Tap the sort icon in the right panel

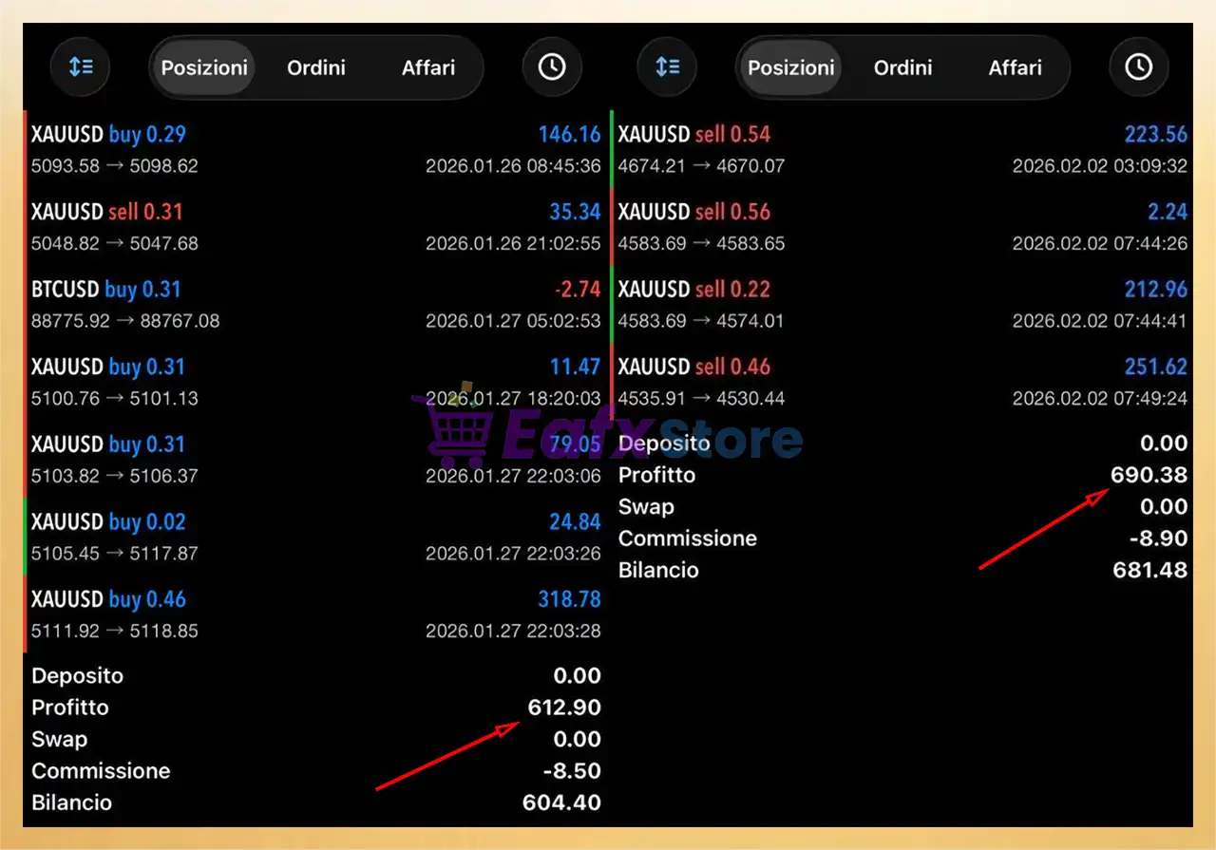coord(668,67)
